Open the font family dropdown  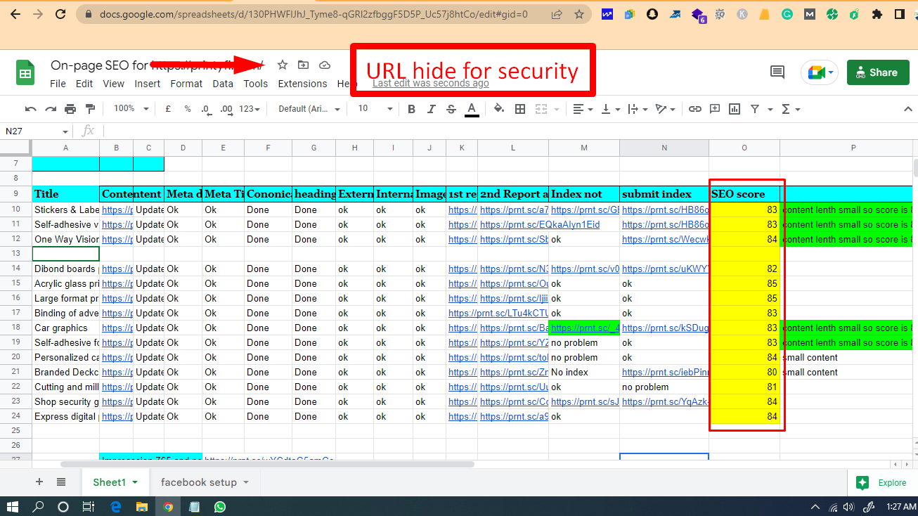(309, 109)
